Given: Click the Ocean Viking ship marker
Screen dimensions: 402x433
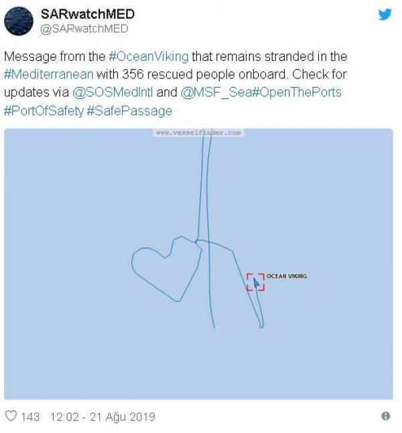Looking at the screenshot, I should point(255,282).
